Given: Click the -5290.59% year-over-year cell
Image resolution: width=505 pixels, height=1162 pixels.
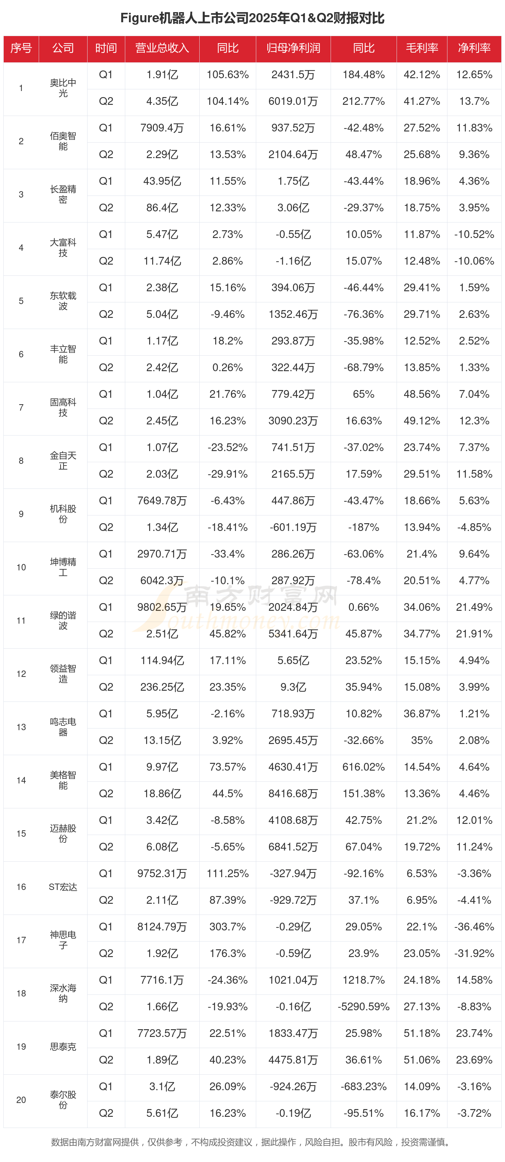Looking at the screenshot, I should [x=363, y=1006].
